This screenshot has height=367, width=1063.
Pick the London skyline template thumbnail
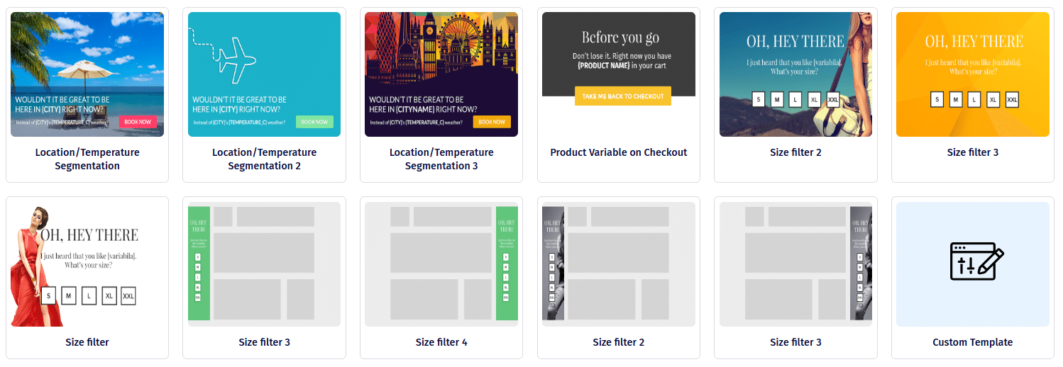441,74
